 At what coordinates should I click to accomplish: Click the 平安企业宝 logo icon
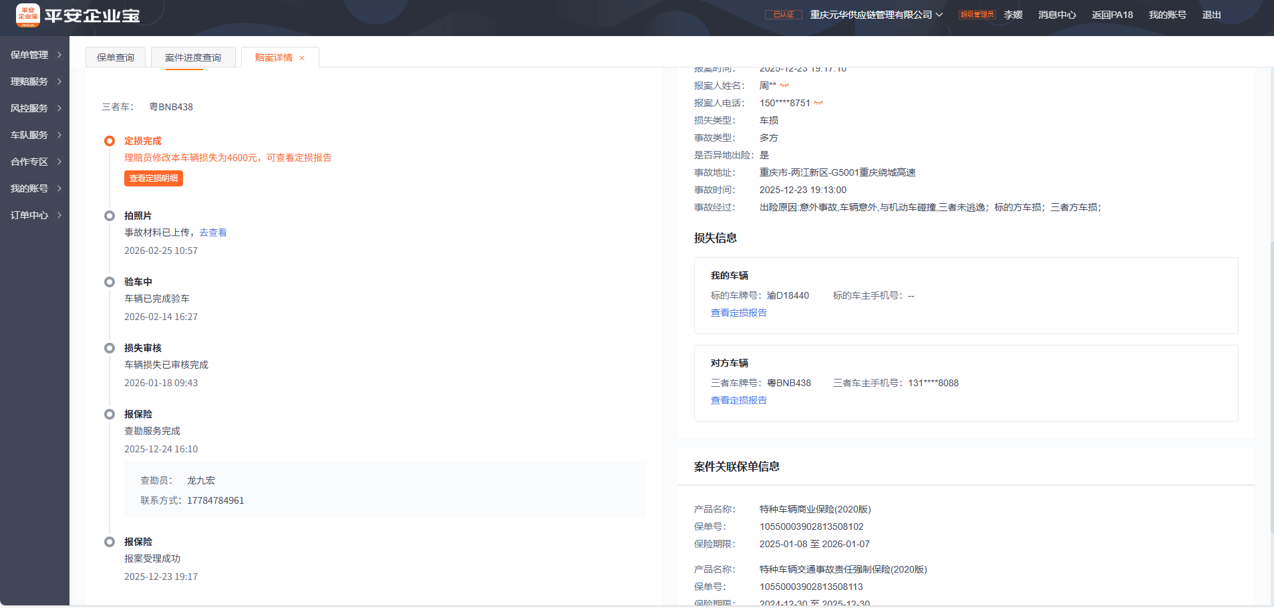pyautogui.click(x=28, y=15)
